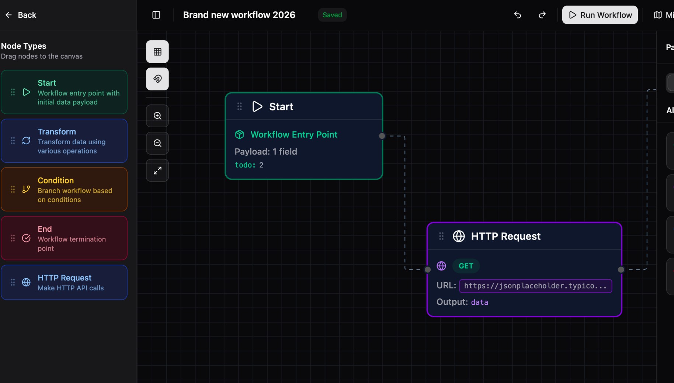Collapse the sidebar with the panel icon
The image size is (674, 383).
156,15
